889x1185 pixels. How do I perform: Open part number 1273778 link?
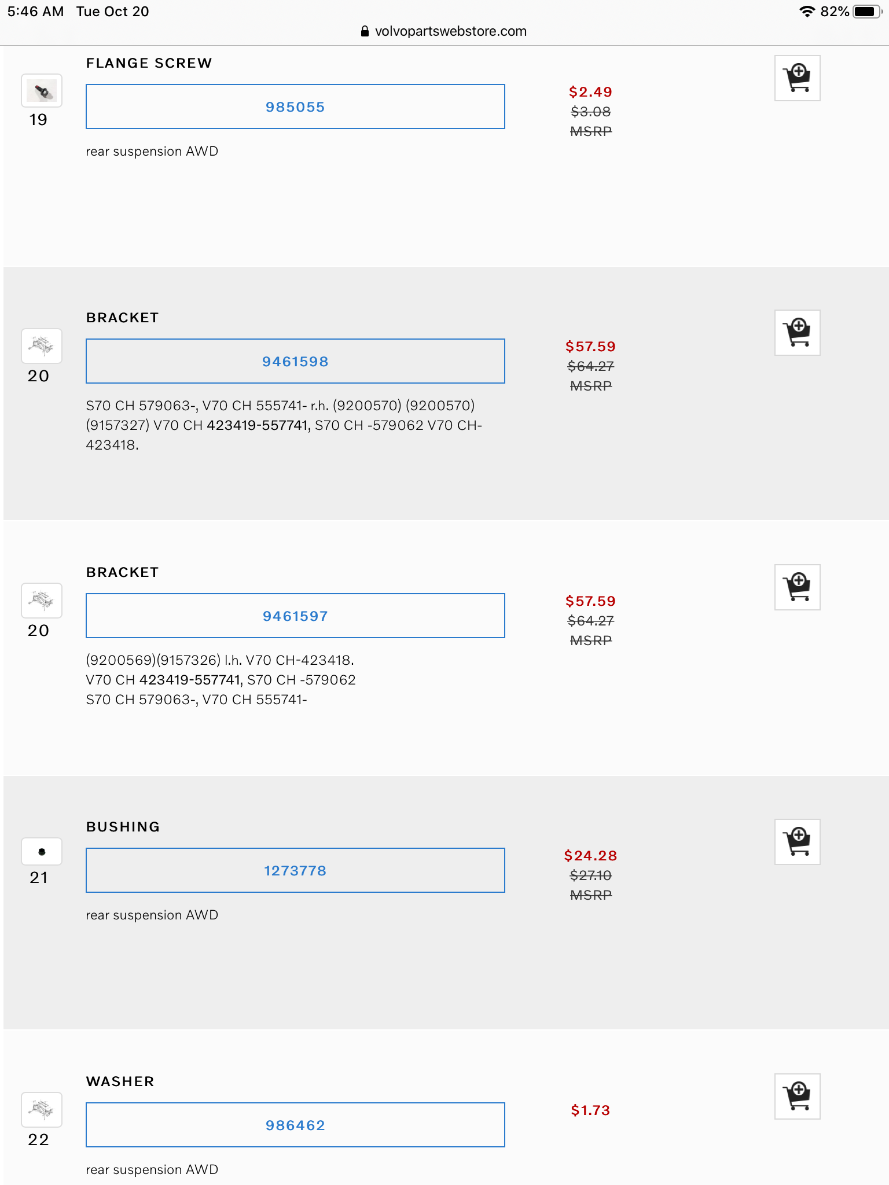[295, 871]
